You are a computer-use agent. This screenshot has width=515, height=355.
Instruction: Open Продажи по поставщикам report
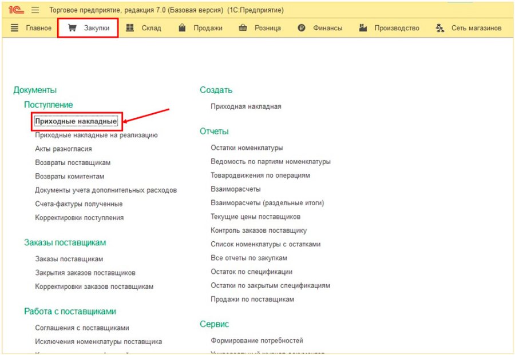pyautogui.click(x=252, y=300)
